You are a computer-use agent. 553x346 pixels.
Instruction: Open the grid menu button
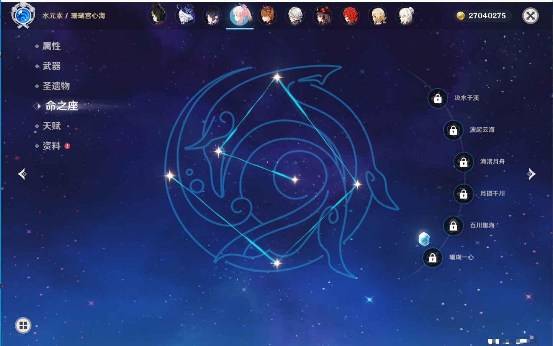tap(23, 325)
